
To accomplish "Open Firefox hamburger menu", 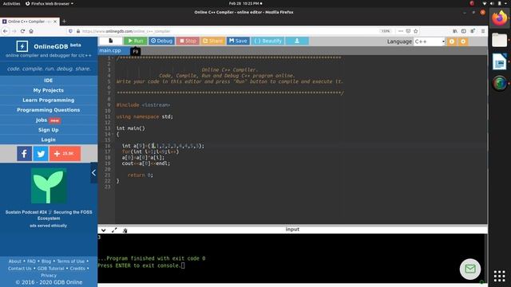I will tap(483, 31).
